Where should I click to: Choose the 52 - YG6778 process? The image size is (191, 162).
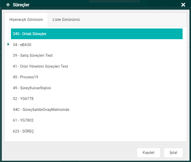pyautogui.click(x=23, y=99)
